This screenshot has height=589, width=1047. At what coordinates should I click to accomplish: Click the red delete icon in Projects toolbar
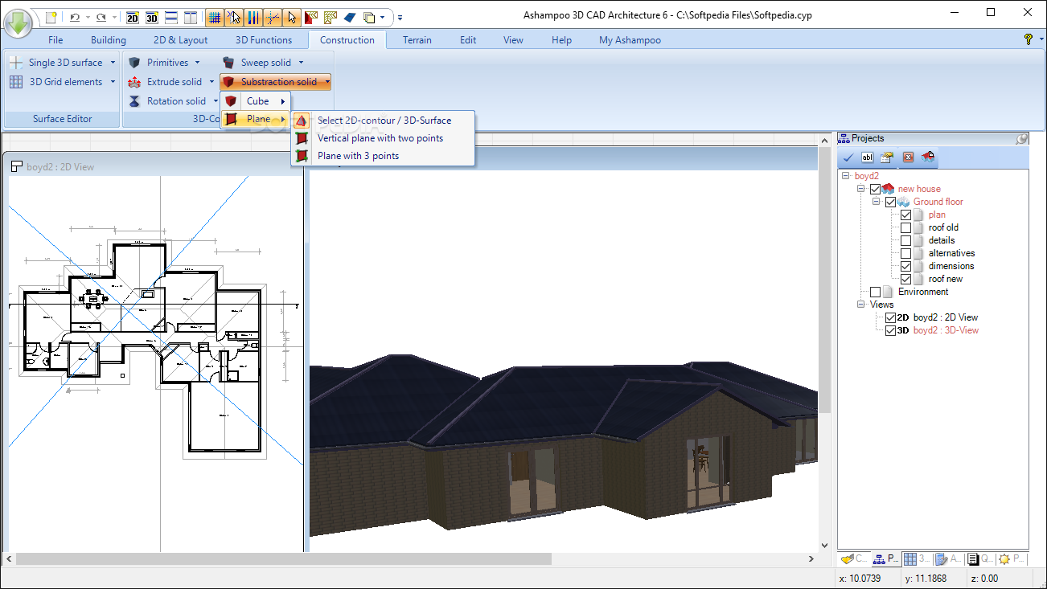click(x=908, y=157)
